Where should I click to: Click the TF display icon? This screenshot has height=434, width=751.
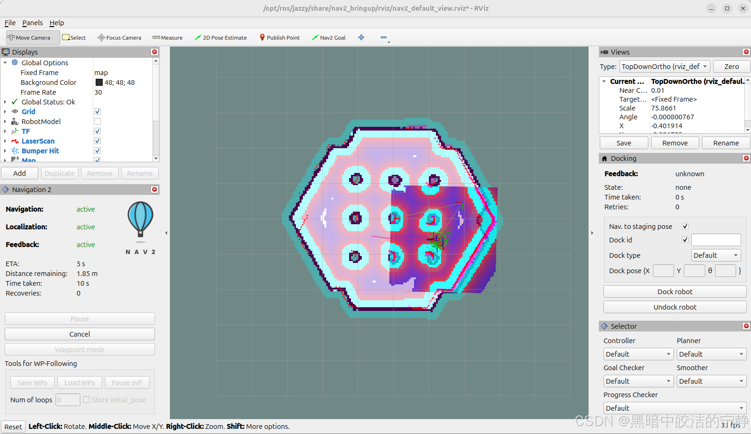(15, 131)
